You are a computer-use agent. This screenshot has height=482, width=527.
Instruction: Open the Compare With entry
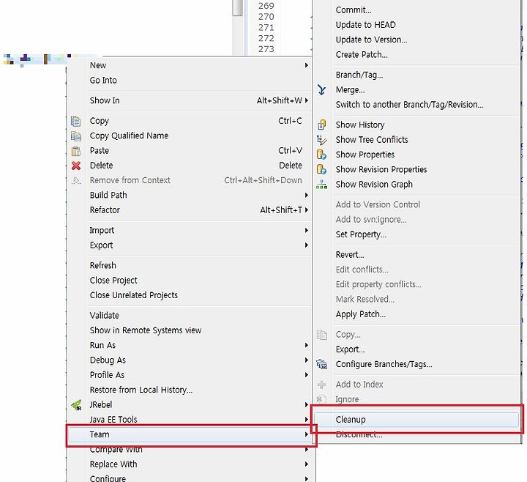116,449
